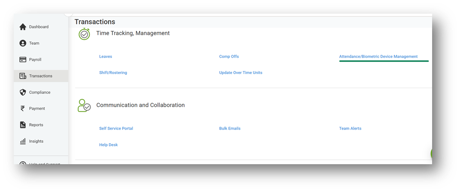Click Update Over Time Units
This screenshot has height=192, width=460.
241,72
